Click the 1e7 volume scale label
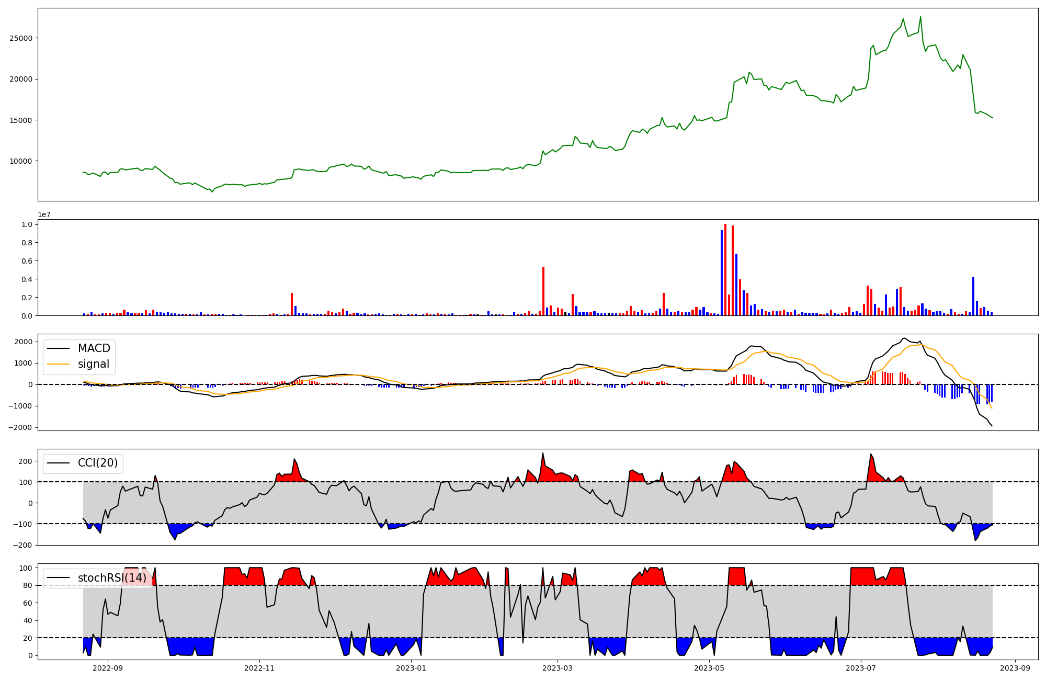Screen dimensions: 1046x680 click(44, 214)
